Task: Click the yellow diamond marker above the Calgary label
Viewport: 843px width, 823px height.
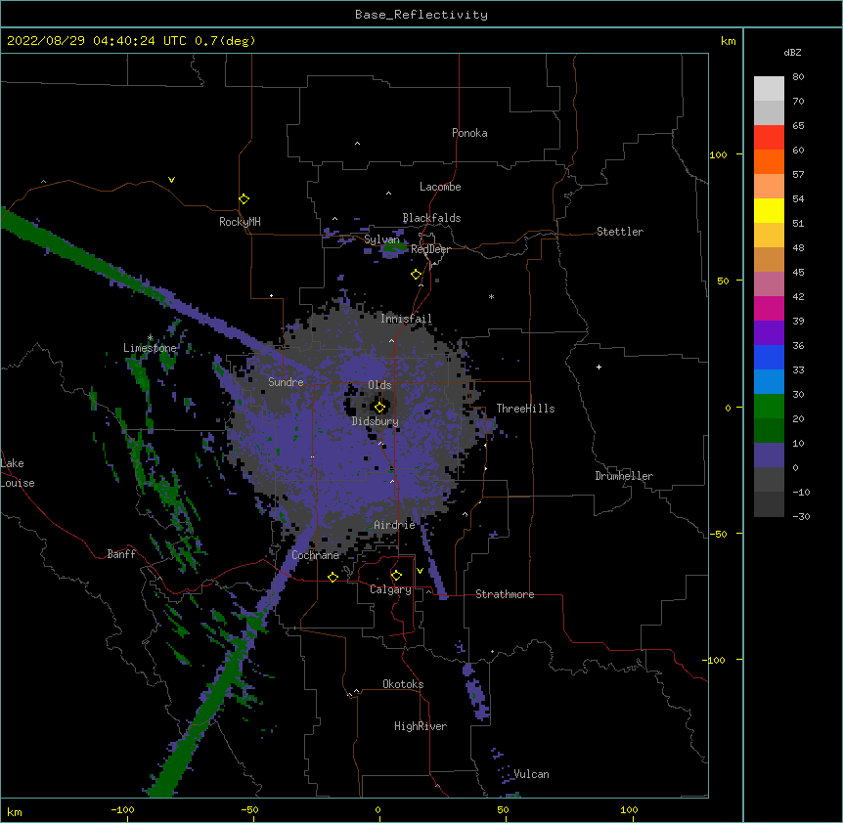Action: point(396,576)
